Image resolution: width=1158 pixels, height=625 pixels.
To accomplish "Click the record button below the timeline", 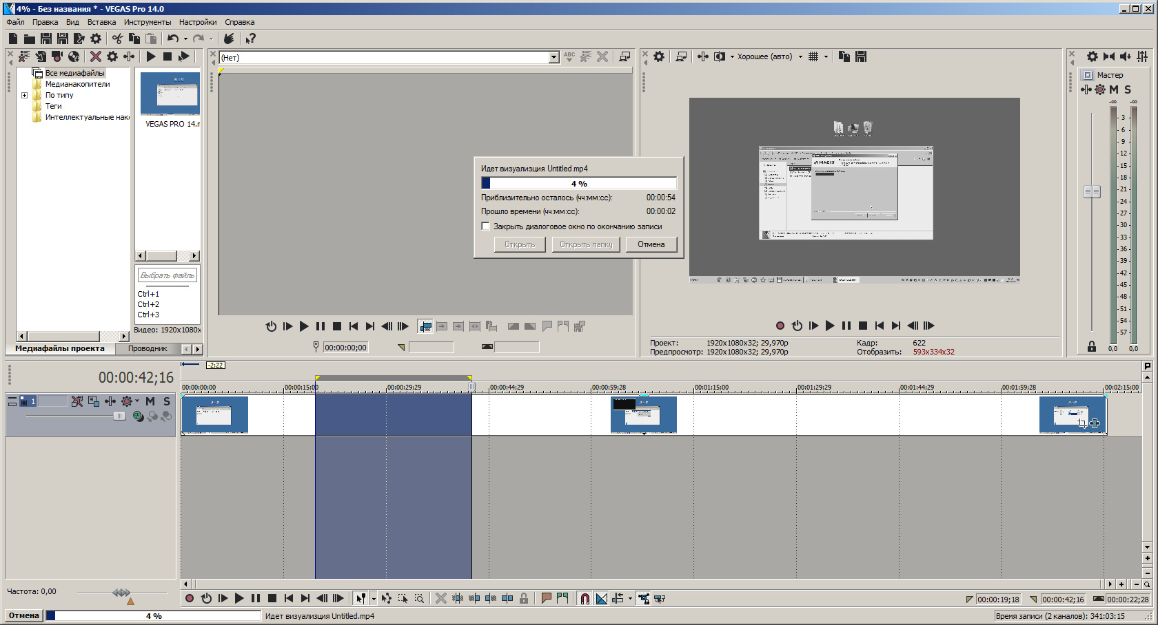I will [190, 599].
